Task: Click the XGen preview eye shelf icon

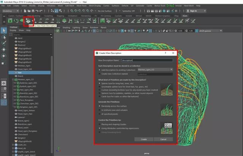Action: [x=16, y=20]
